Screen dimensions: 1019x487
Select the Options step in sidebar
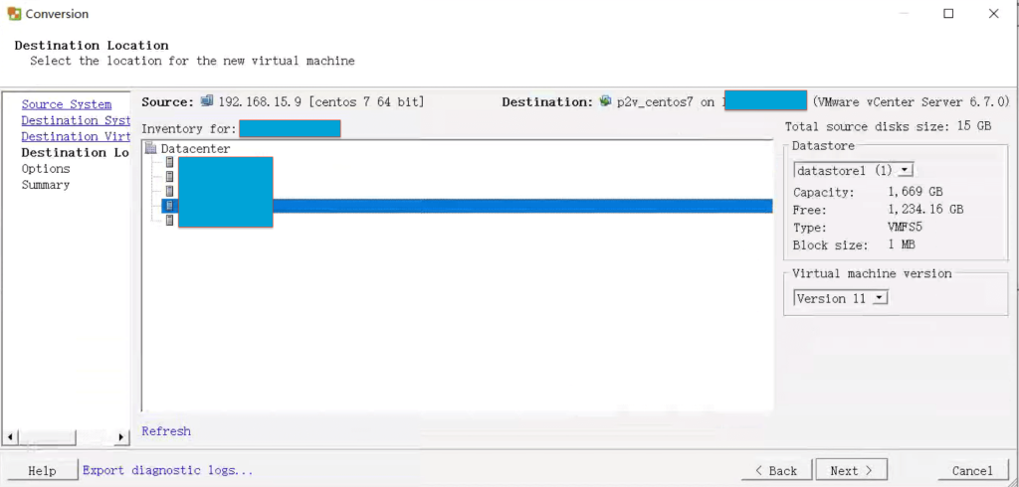[x=46, y=169]
